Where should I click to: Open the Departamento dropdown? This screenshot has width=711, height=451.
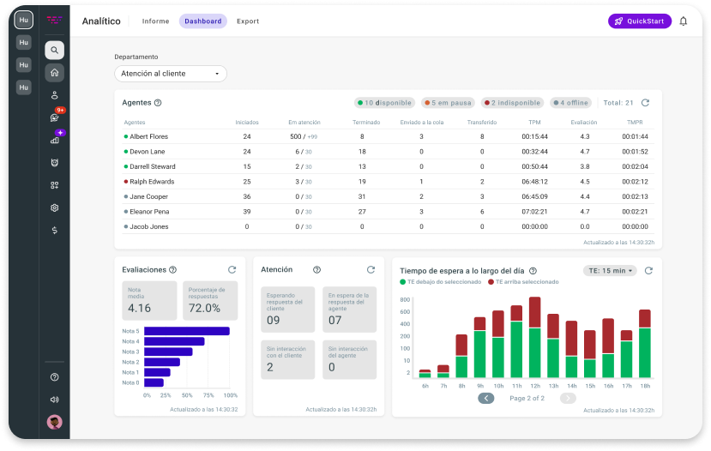point(171,74)
